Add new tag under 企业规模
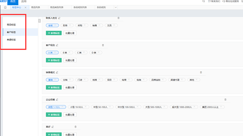Screen dimensions: 243x136 click(54, 115)
